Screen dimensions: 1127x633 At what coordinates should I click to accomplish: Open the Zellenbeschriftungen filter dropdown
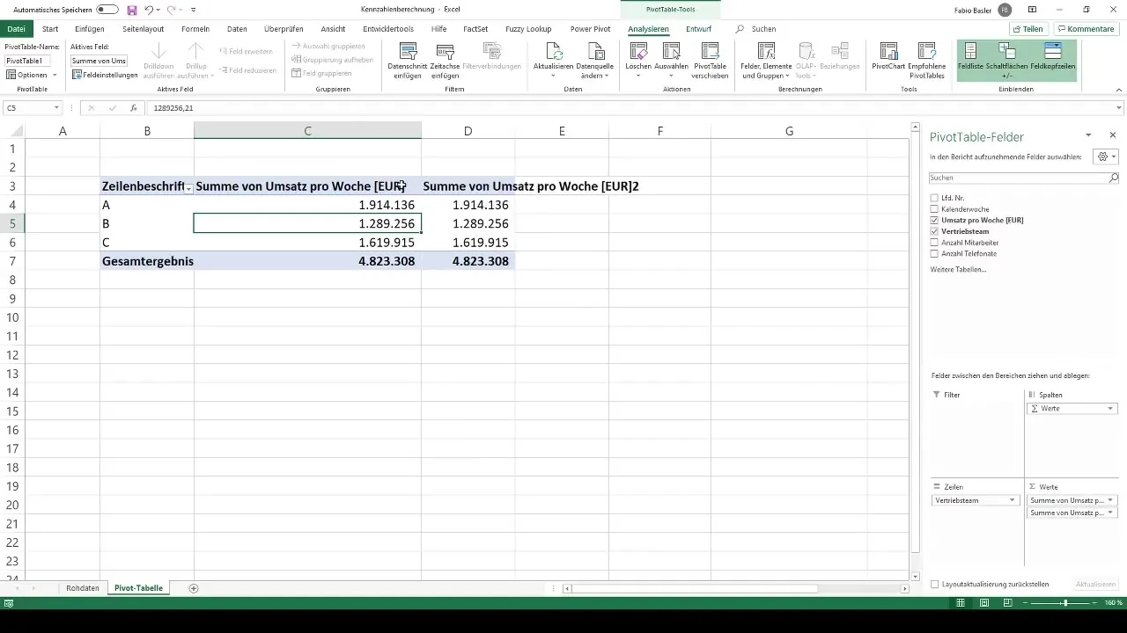(188, 187)
